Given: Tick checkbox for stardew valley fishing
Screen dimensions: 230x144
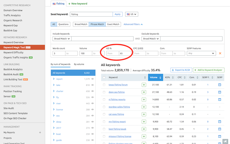Looking at the screenshot, I should (x=104, y=107).
